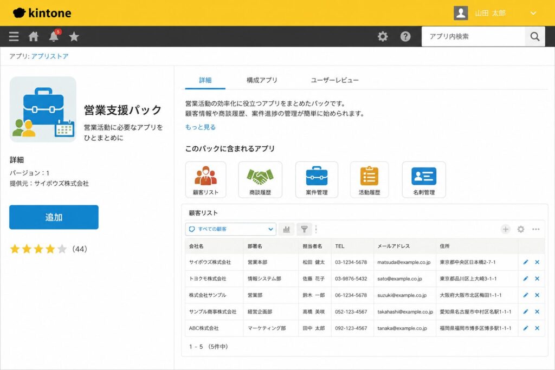Click the もっと見る link
The width and height of the screenshot is (555, 370).
[x=201, y=127]
